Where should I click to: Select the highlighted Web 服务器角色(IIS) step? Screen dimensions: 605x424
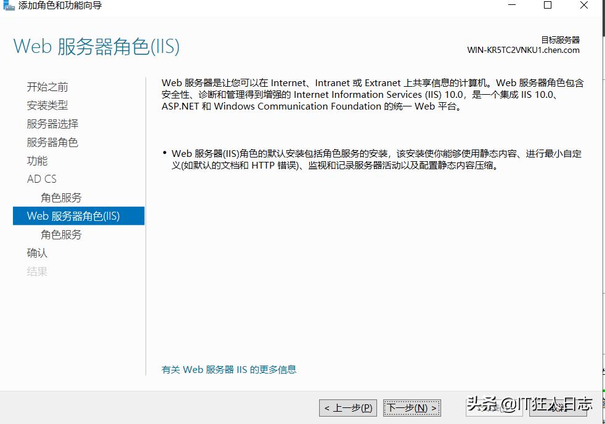(x=79, y=216)
